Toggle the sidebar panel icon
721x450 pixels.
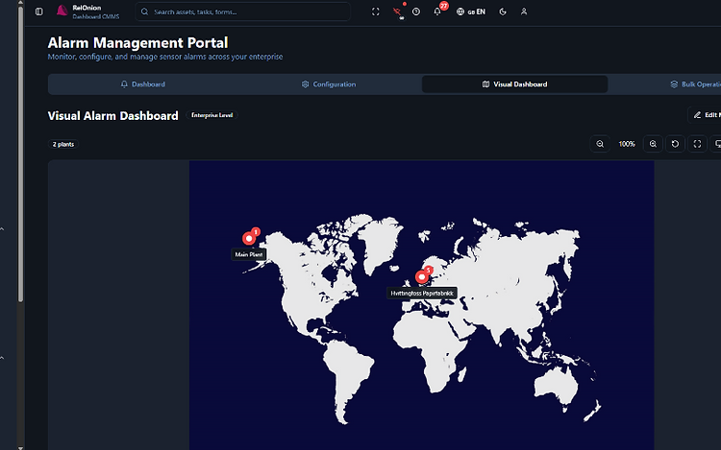pyautogui.click(x=39, y=12)
